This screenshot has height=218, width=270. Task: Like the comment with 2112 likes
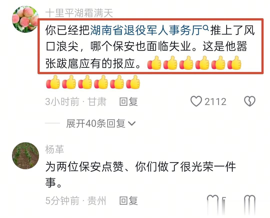pos(196,101)
